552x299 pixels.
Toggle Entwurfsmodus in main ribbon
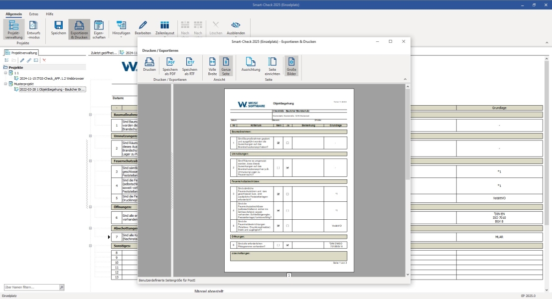pyautogui.click(x=33, y=29)
